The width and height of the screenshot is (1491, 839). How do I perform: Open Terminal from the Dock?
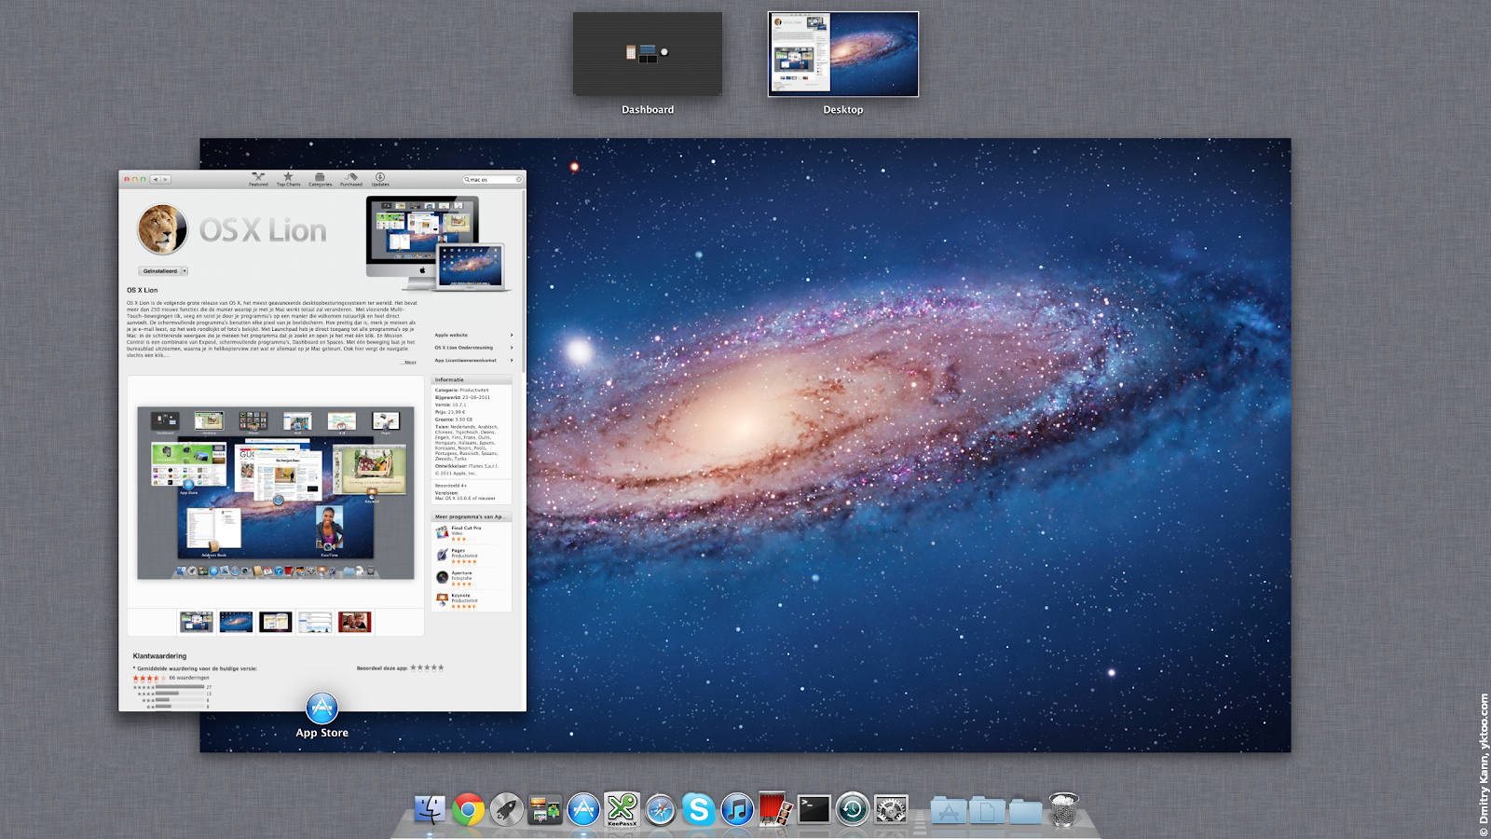click(814, 809)
